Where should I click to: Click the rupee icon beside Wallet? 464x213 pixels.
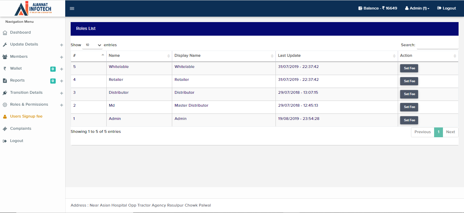point(5,69)
